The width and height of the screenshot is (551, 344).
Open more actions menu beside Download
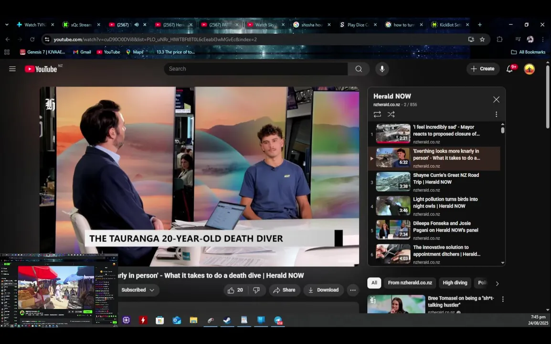[353, 290]
